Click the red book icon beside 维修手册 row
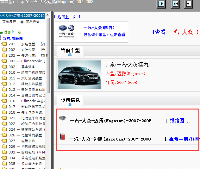This screenshot has height=169, width=200. coord(63,136)
